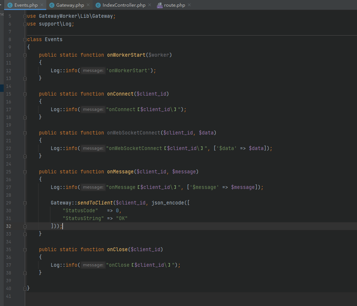Click the fold end marker on line 32
357x306 pixels.
[25, 226]
